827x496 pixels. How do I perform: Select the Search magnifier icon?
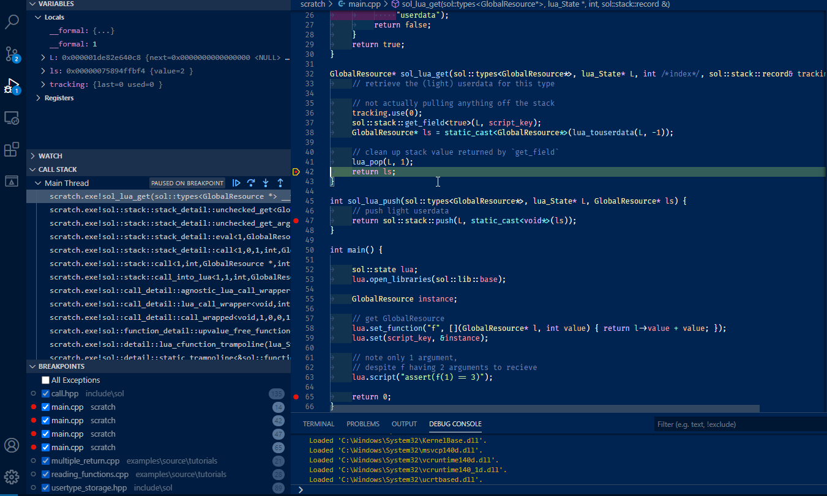12,21
